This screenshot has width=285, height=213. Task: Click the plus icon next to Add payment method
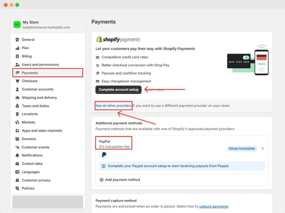click(102, 180)
